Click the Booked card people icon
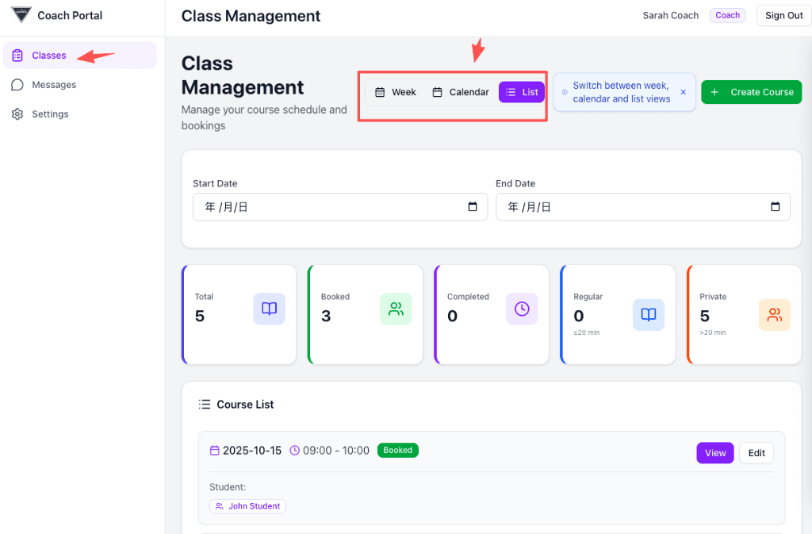812x534 pixels. [x=396, y=309]
